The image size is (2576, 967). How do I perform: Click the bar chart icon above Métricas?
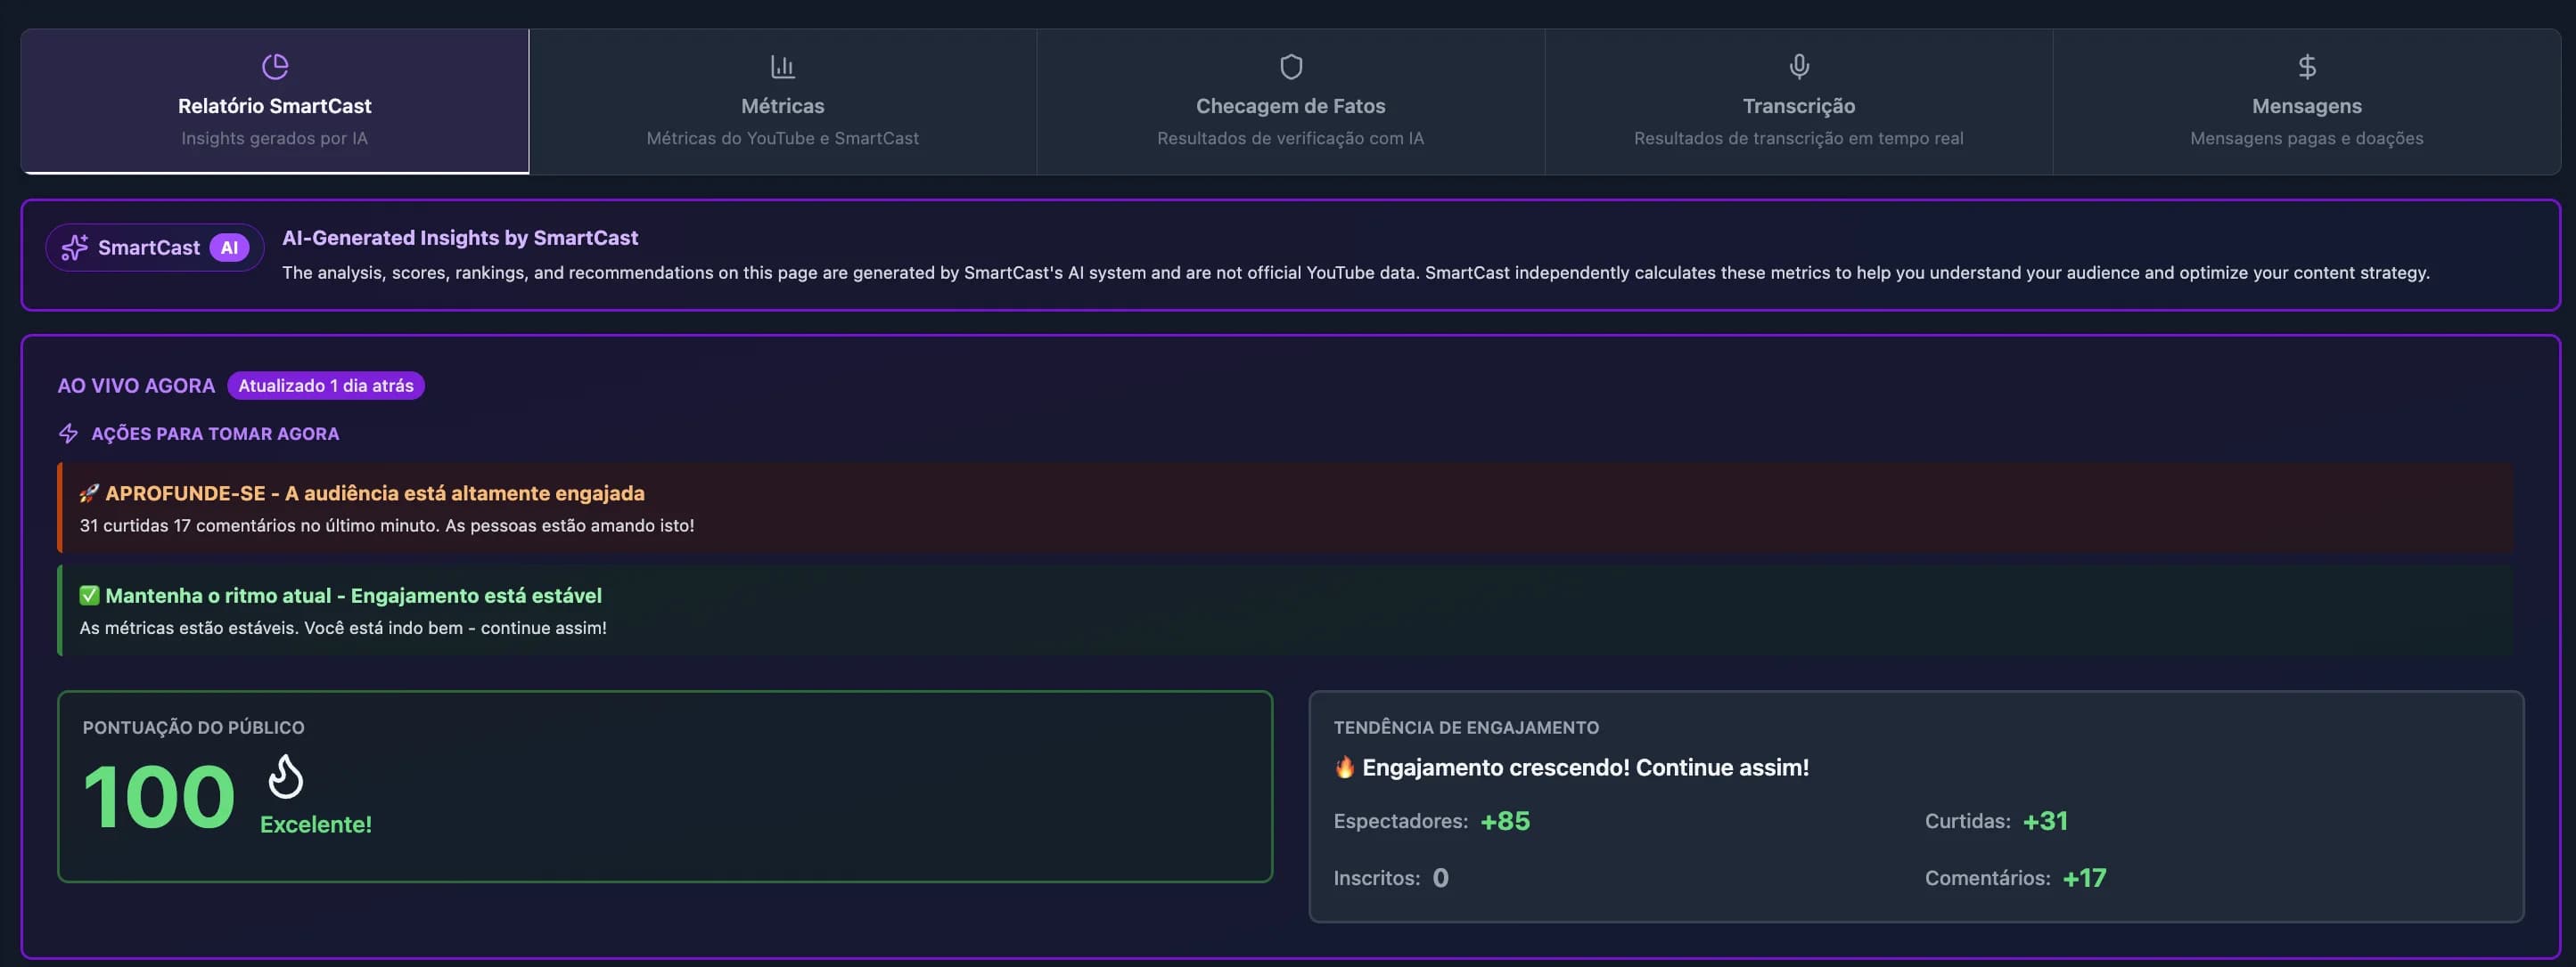click(x=783, y=65)
